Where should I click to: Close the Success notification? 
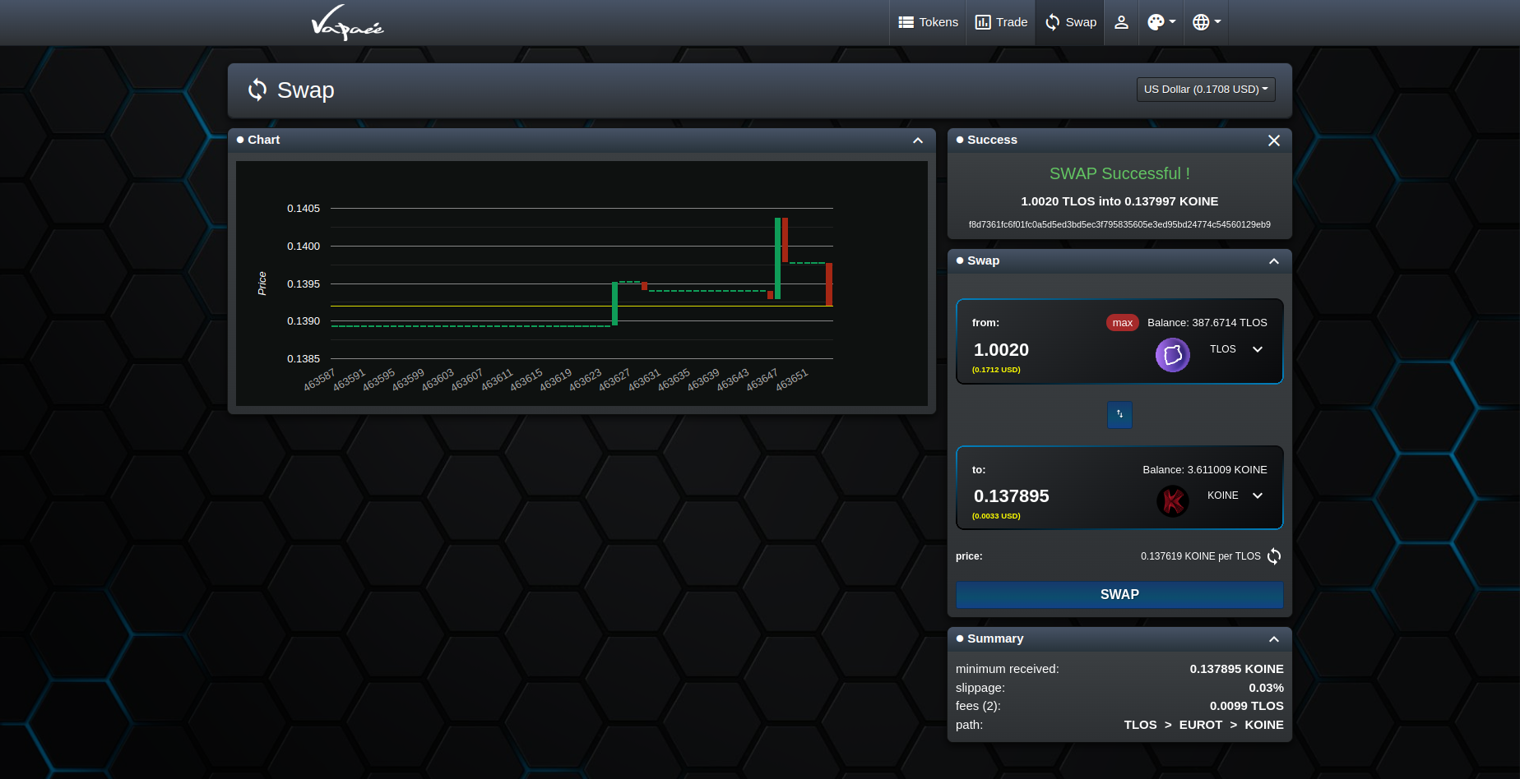coord(1274,141)
